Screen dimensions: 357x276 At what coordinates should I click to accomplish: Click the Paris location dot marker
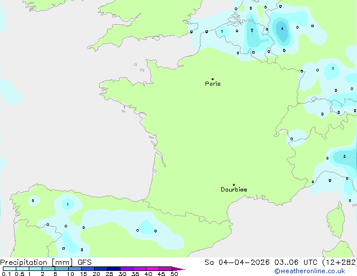213,79
